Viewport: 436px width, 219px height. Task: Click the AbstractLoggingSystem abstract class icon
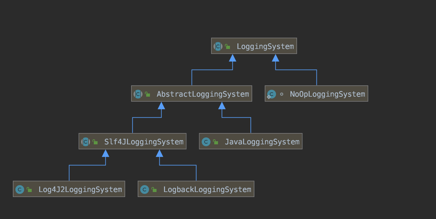click(138, 94)
